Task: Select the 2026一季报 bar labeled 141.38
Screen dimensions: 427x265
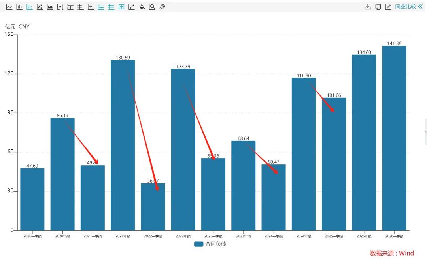Action: coord(394,138)
